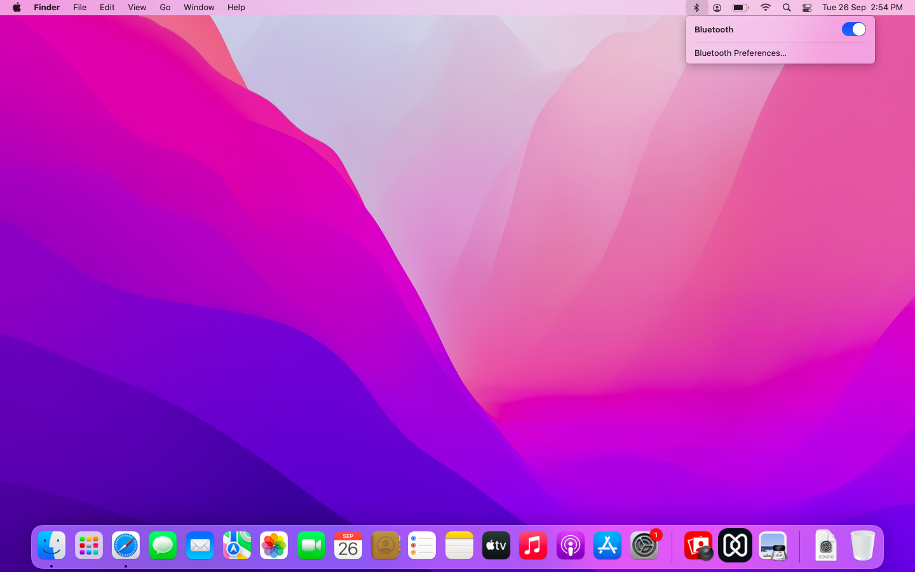Open the user account menu bar icon

(717, 8)
